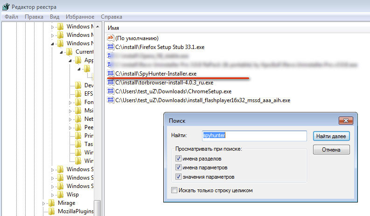This screenshot has height=216, width=370.
Task: Select the Firefox Setup Stub 33.1.exe value icon
Action: [x=111, y=47]
